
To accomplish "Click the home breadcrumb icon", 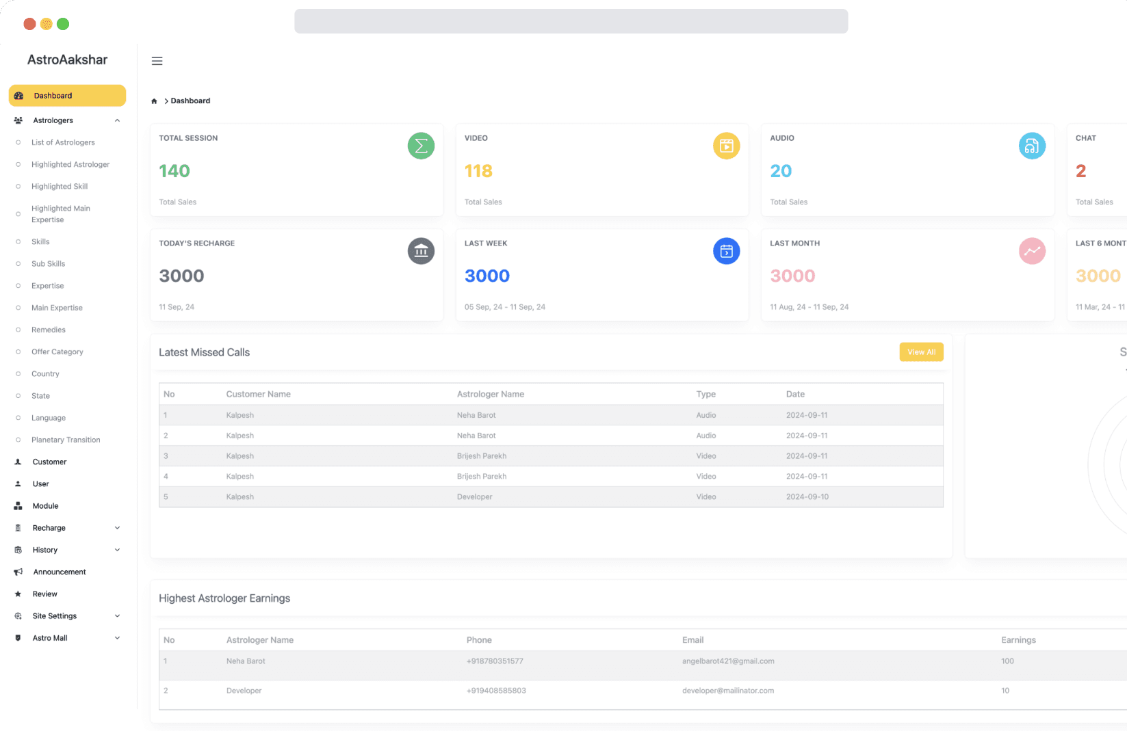I will click(154, 101).
